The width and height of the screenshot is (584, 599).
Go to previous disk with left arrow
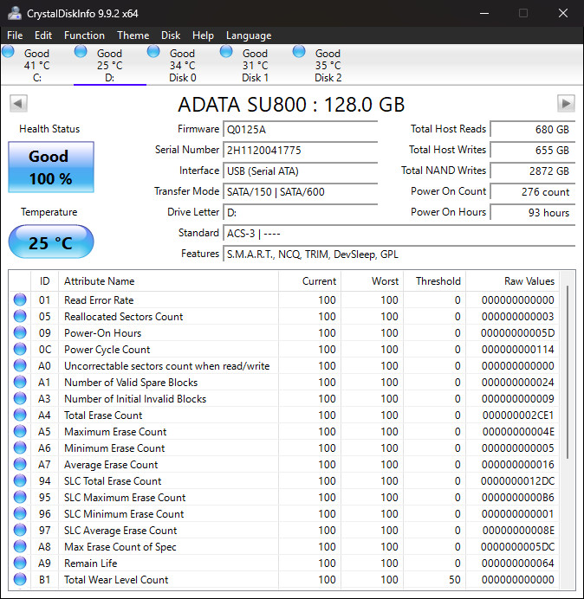(x=18, y=104)
